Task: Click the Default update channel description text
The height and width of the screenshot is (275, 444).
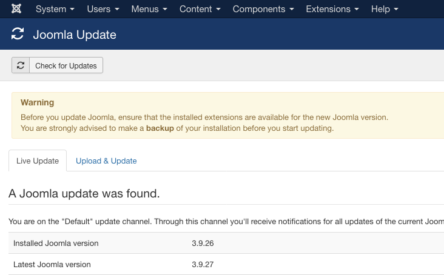Action: (226, 221)
